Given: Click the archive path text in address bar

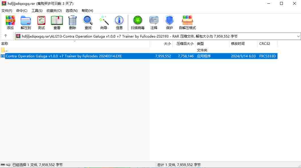Looking at the screenshot, I should (x=130, y=36).
